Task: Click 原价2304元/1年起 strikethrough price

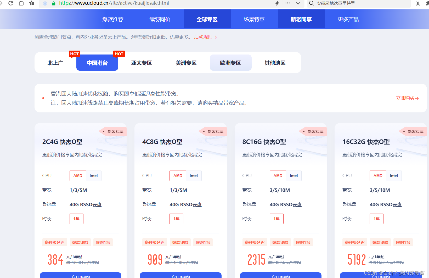Action: click(x=83, y=263)
